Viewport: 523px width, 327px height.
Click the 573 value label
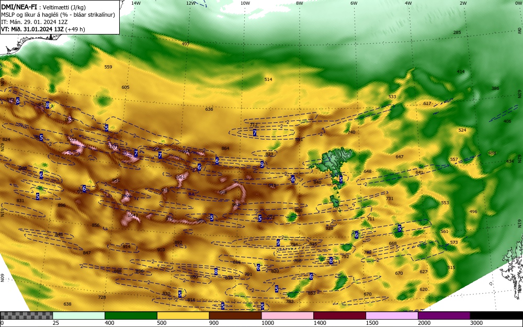pos(454,242)
